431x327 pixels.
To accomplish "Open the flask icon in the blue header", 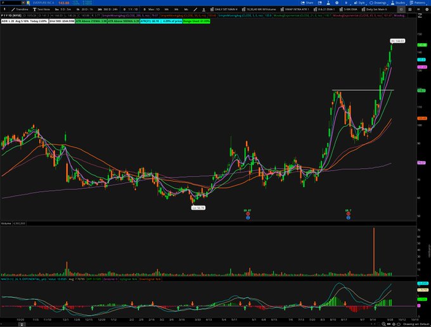I will point(328,3).
